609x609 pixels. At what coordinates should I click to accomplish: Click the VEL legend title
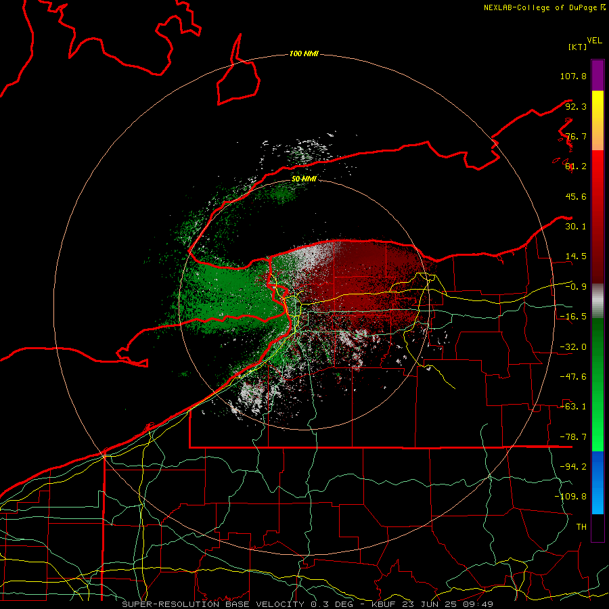(x=595, y=41)
